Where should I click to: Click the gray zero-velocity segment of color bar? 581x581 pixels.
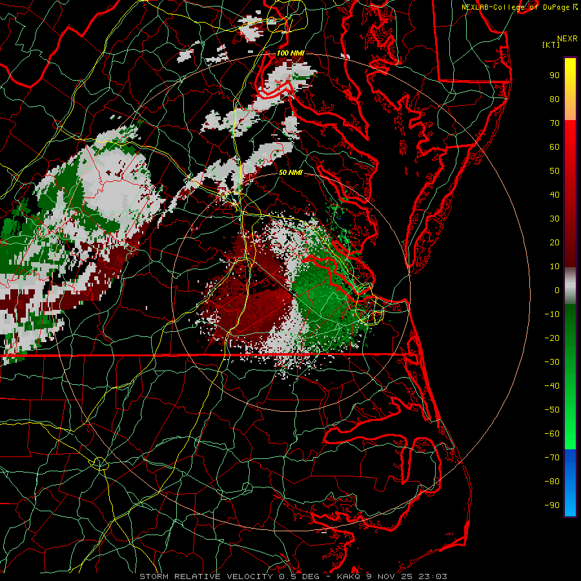point(570,286)
